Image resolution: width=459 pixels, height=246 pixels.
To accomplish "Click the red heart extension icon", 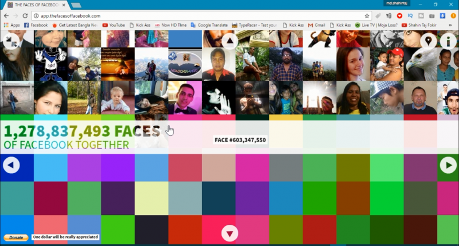I will point(399,16).
